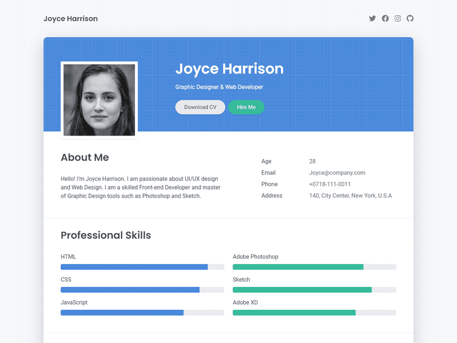Open the Facebook profile icon
Screen dimensions: 457x343
tap(385, 18)
